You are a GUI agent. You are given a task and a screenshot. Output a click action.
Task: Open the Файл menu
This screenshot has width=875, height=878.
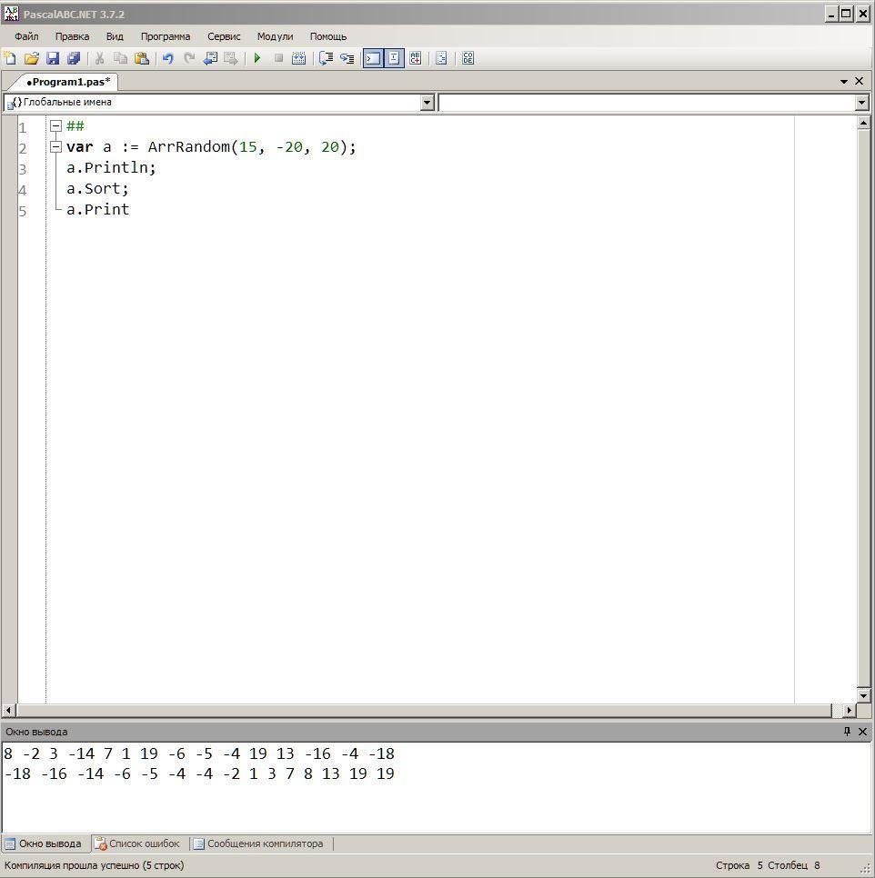click(26, 36)
